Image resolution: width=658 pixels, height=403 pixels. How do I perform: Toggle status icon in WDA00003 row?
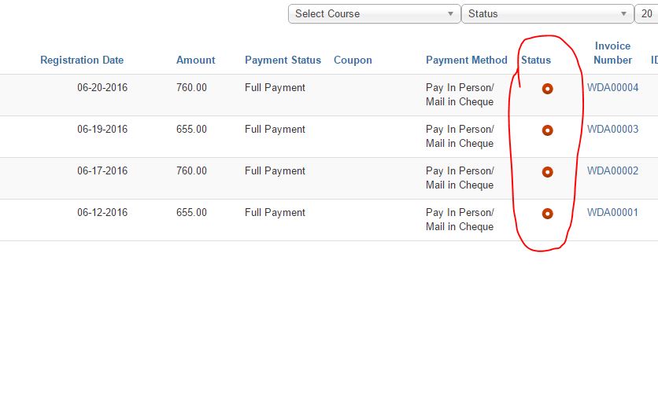tap(547, 130)
